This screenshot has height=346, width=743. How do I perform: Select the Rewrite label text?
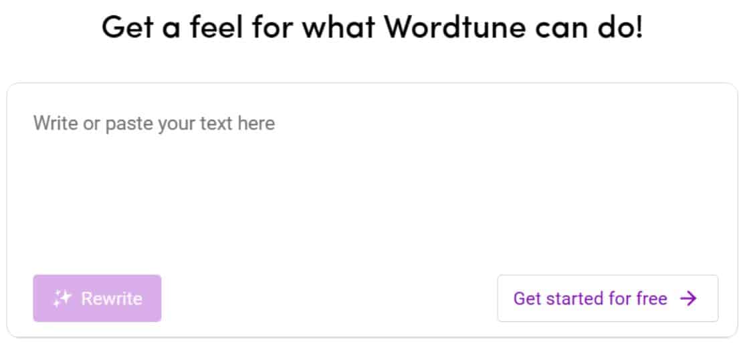112,298
